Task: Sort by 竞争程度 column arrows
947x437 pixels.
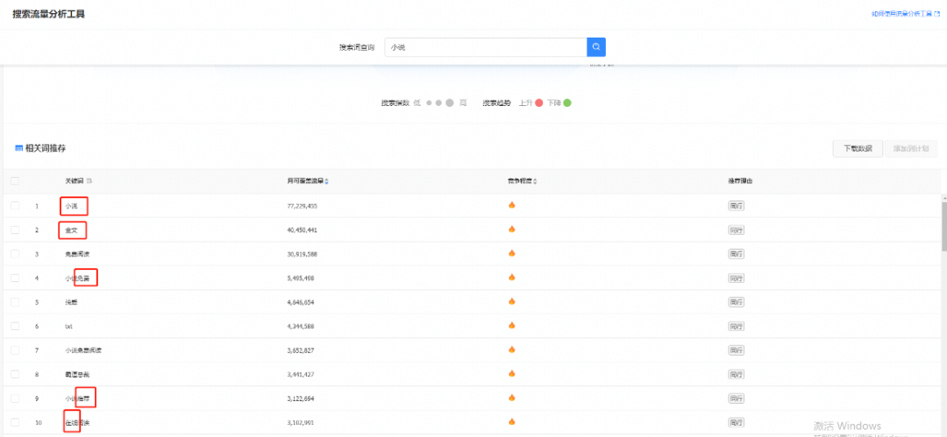Action: [536, 181]
